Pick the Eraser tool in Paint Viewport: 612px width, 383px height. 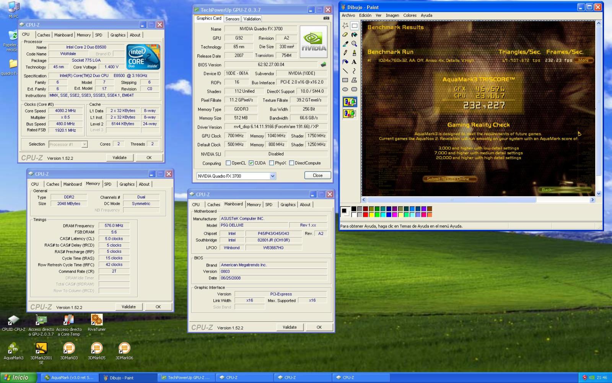click(x=345, y=34)
